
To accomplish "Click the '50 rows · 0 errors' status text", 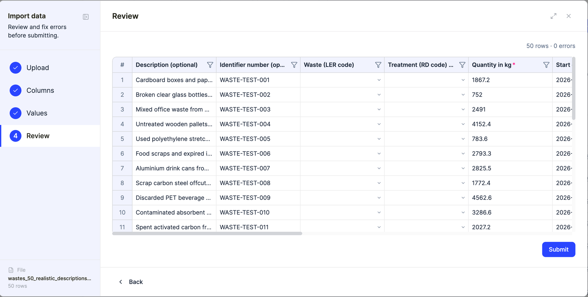I will click(551, 46).
